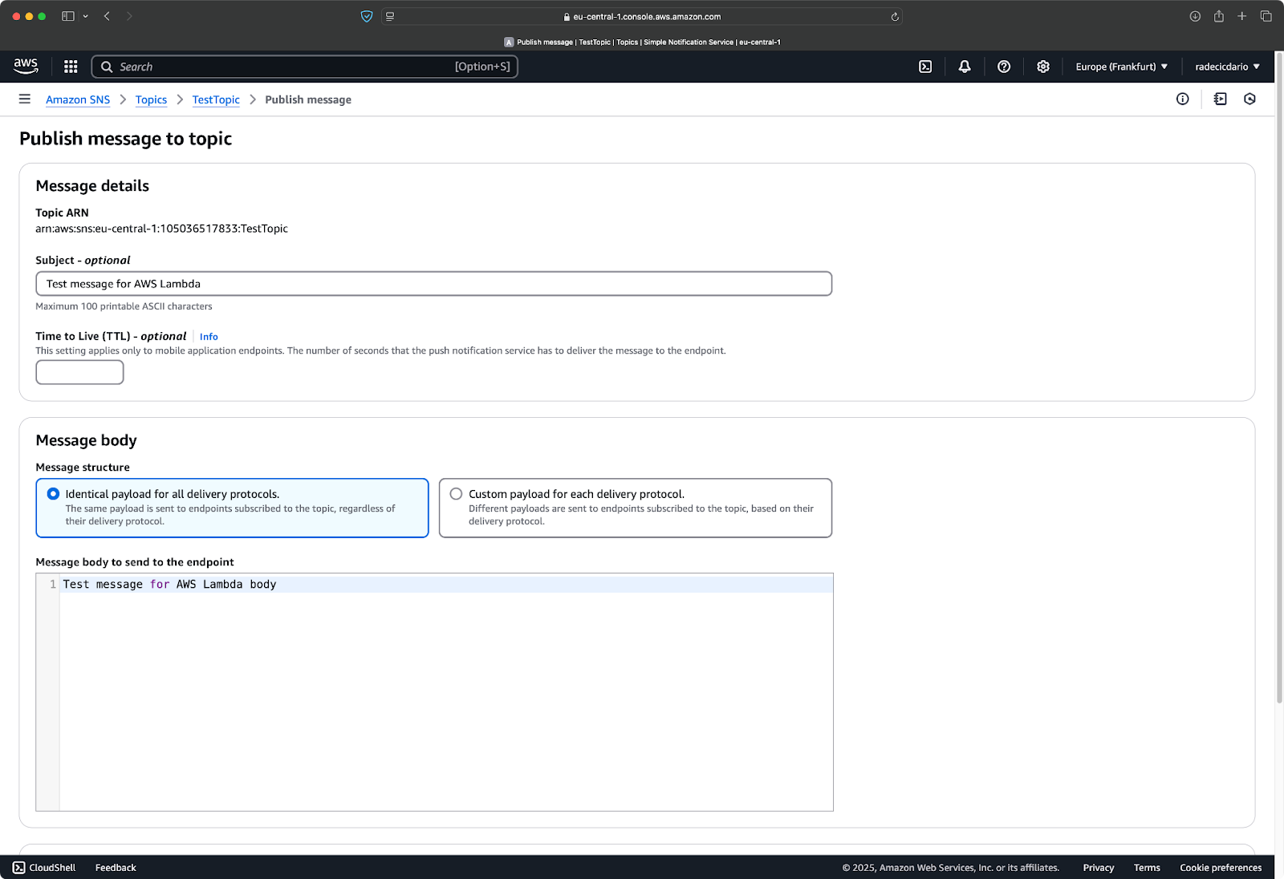Viewport: 1284px width, 879px height.
Task: Open Safari sidebar dropdown chevron
Action: pyautogui.click(x=85, y=16)
